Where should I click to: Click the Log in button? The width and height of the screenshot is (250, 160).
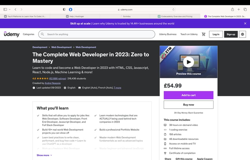(x=216, y=34)
